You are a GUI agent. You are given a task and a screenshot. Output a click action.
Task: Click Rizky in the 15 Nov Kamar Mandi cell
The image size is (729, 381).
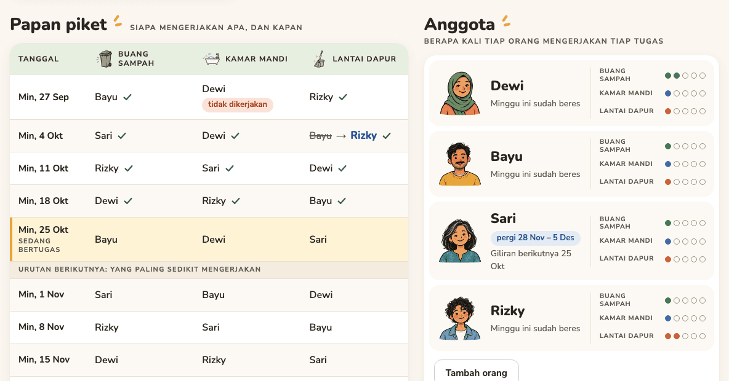[214, 359]
